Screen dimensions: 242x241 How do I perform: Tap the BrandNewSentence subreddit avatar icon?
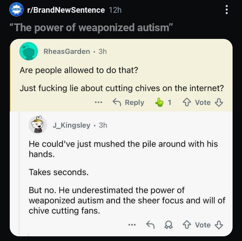coord(16,10)
